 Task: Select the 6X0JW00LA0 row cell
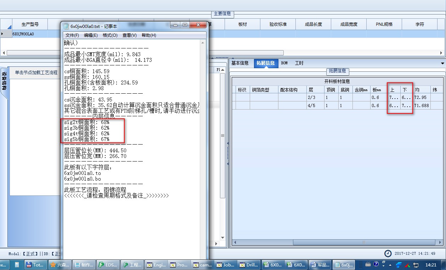point(30,34)
